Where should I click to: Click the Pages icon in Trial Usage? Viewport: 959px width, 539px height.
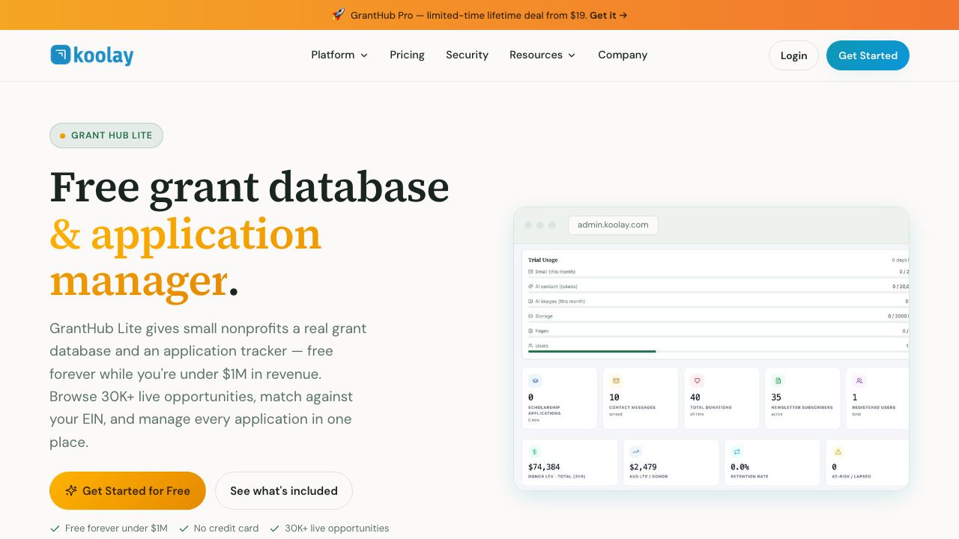[x=530, y=331]
